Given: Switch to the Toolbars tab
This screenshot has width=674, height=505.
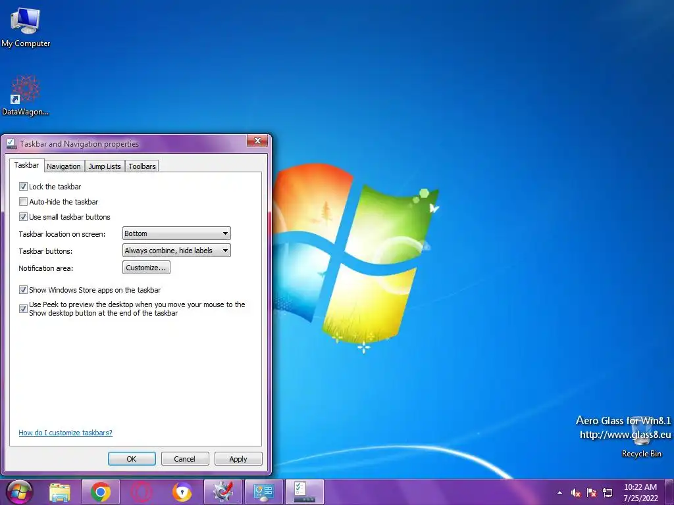Looking at the screenshot, I should pos(142,166).
